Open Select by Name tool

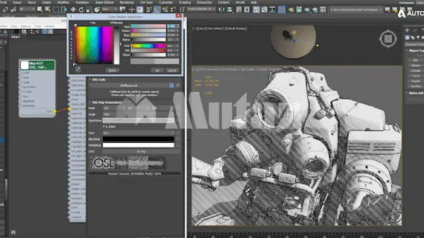point(47,10)
